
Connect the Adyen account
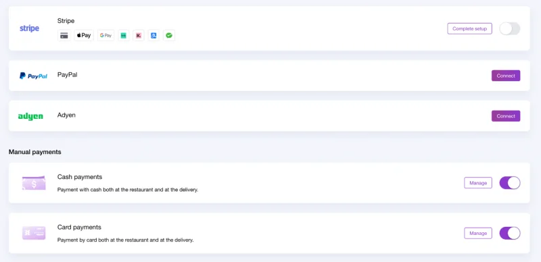tap(506, 116)
